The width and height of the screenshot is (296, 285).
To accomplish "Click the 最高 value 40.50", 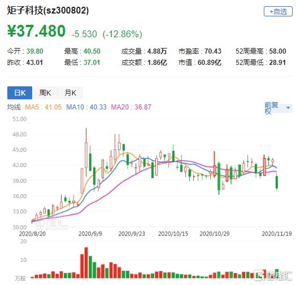I will (92, 51).
